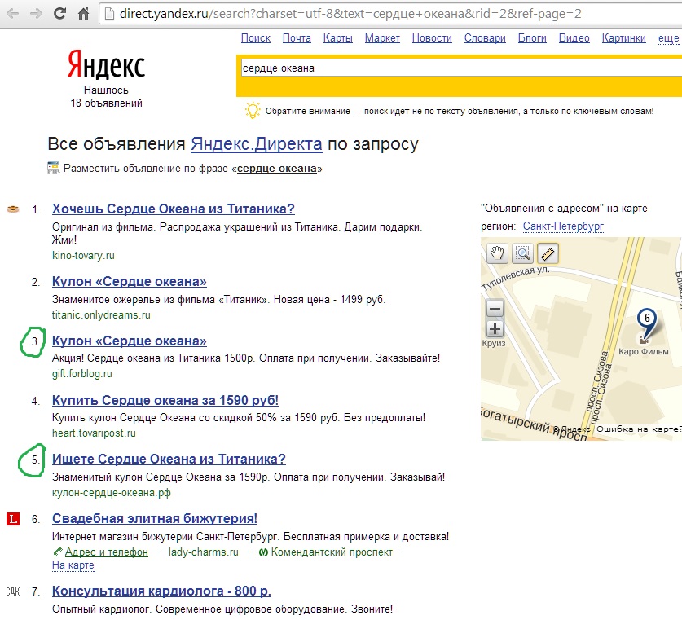Expand the еще menu in top navigation
Viewport: 682px width, 620px height.
coord(668,38)
